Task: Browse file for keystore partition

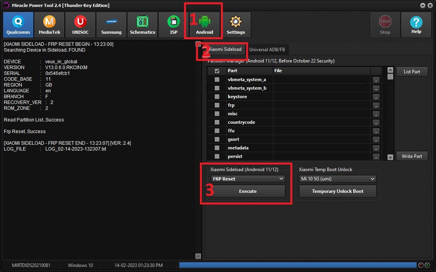Action: click(x=376, y=97)
